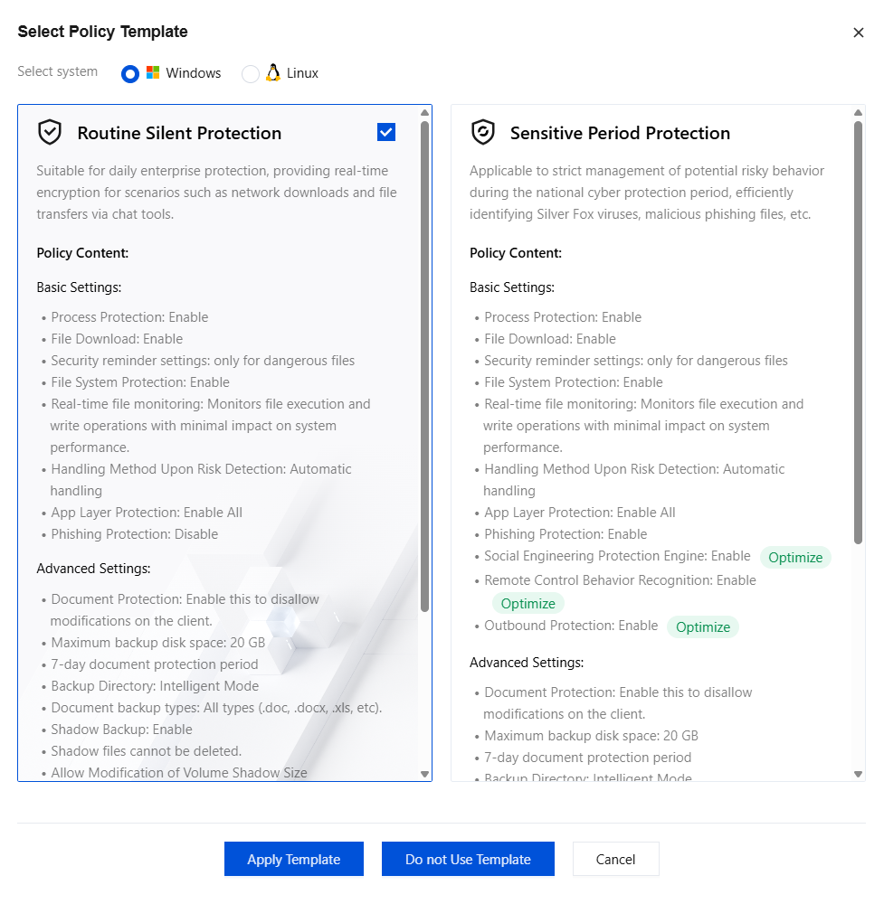The height and width of the screenshot is (904, 884).
Task: Uncheck the Routine Silent Protection checkbox
Action: tap(386, 132)
